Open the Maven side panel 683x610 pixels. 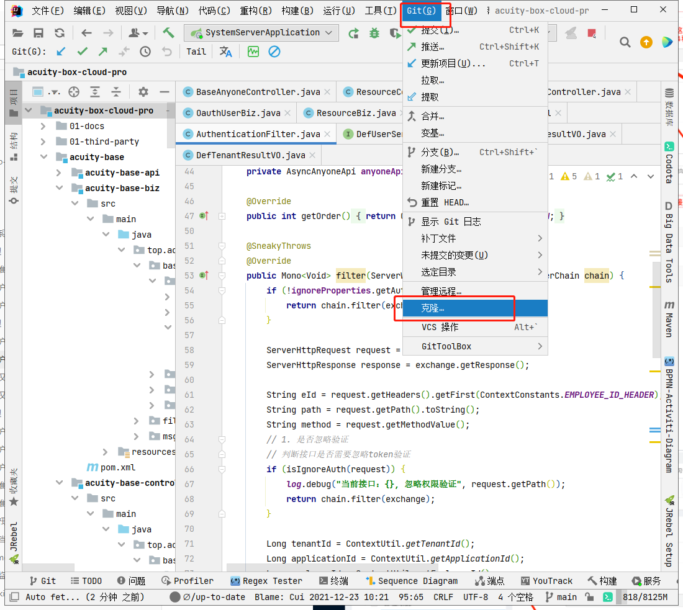pyautogui.click(x=669, y=319)
